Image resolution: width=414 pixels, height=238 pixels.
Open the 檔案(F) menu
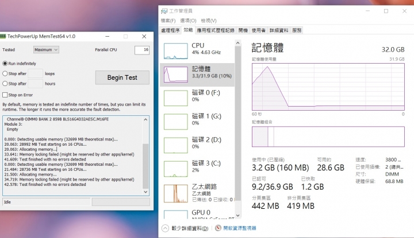click(x=168, y=21)
